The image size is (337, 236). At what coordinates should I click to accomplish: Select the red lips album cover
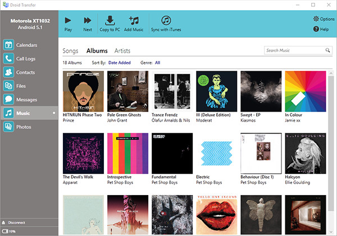[x=217, y=215]
